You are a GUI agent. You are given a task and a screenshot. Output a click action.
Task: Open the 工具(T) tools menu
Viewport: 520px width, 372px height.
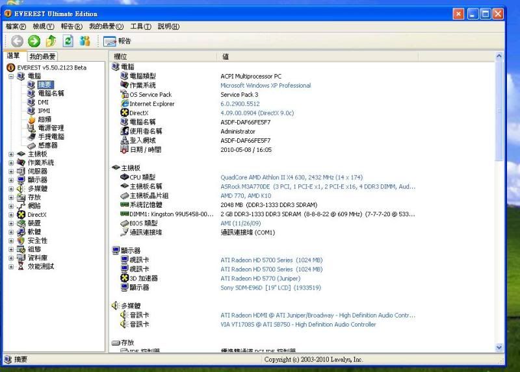tap(140, 27)
